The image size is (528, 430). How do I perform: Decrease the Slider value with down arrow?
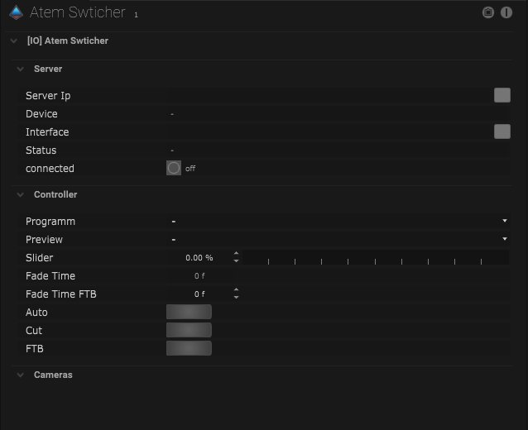click(236, 261)
